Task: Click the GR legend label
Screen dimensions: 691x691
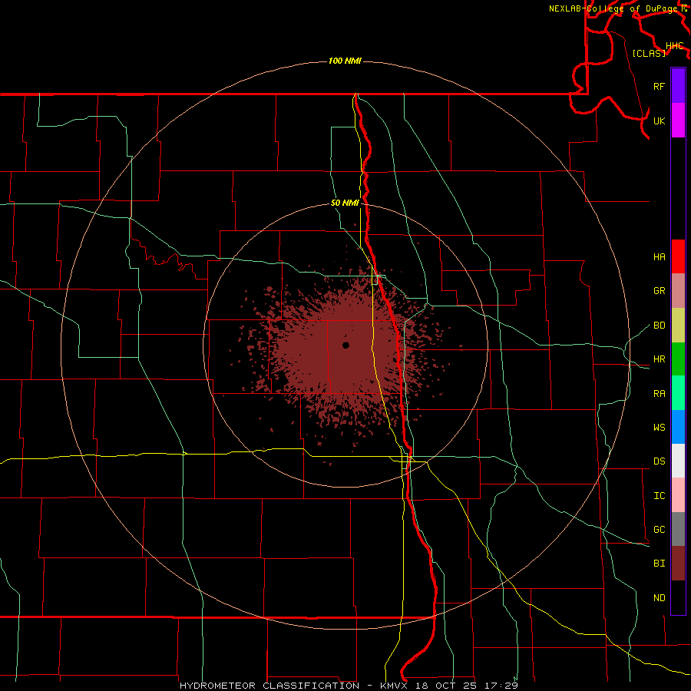Action: pyautogui.click(x=659, y=291)
